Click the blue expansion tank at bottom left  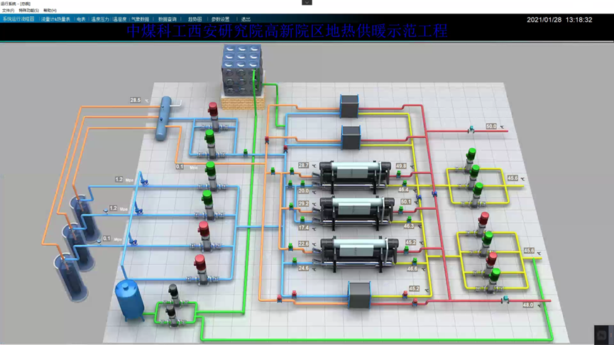pyautogui.click(x=129, y=299)
